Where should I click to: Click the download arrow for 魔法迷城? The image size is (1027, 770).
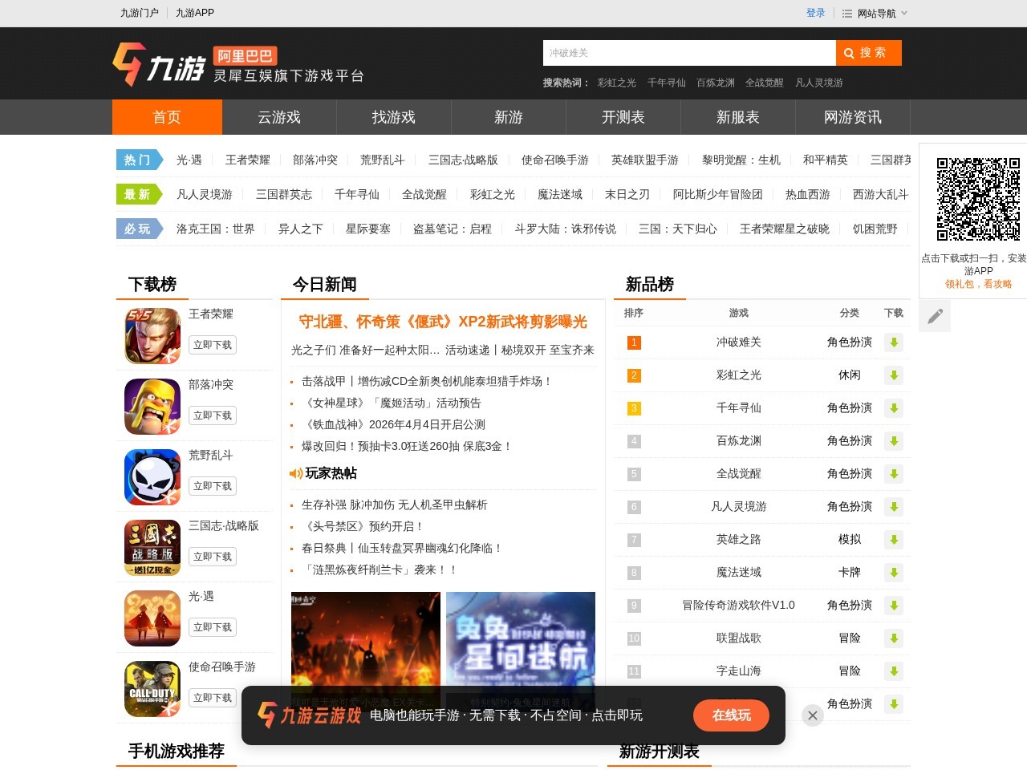coord(893,573)
